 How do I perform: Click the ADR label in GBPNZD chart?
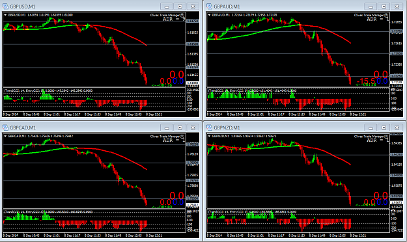(378, 140)
